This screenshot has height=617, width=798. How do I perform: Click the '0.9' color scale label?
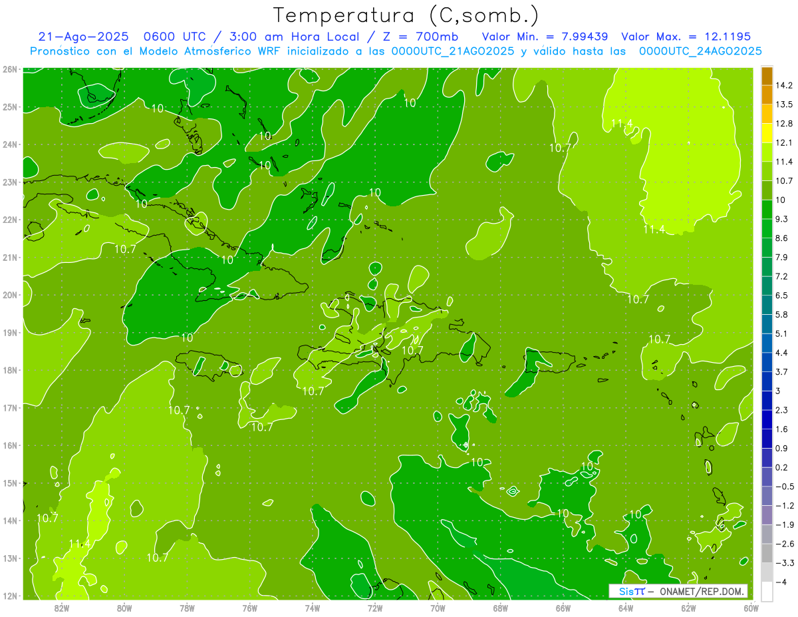(x=782, y=448)
